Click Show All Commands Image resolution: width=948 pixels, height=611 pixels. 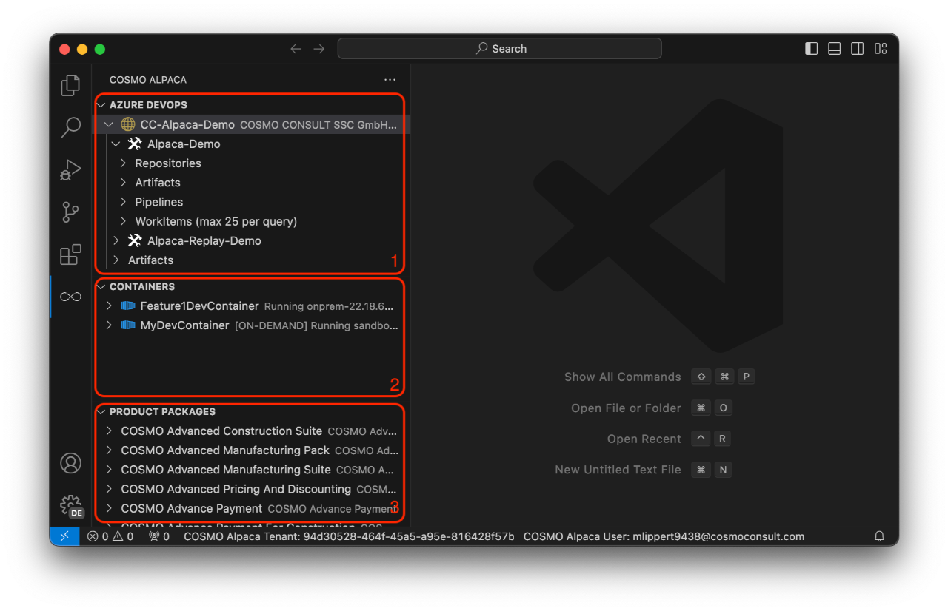point(622,377)
